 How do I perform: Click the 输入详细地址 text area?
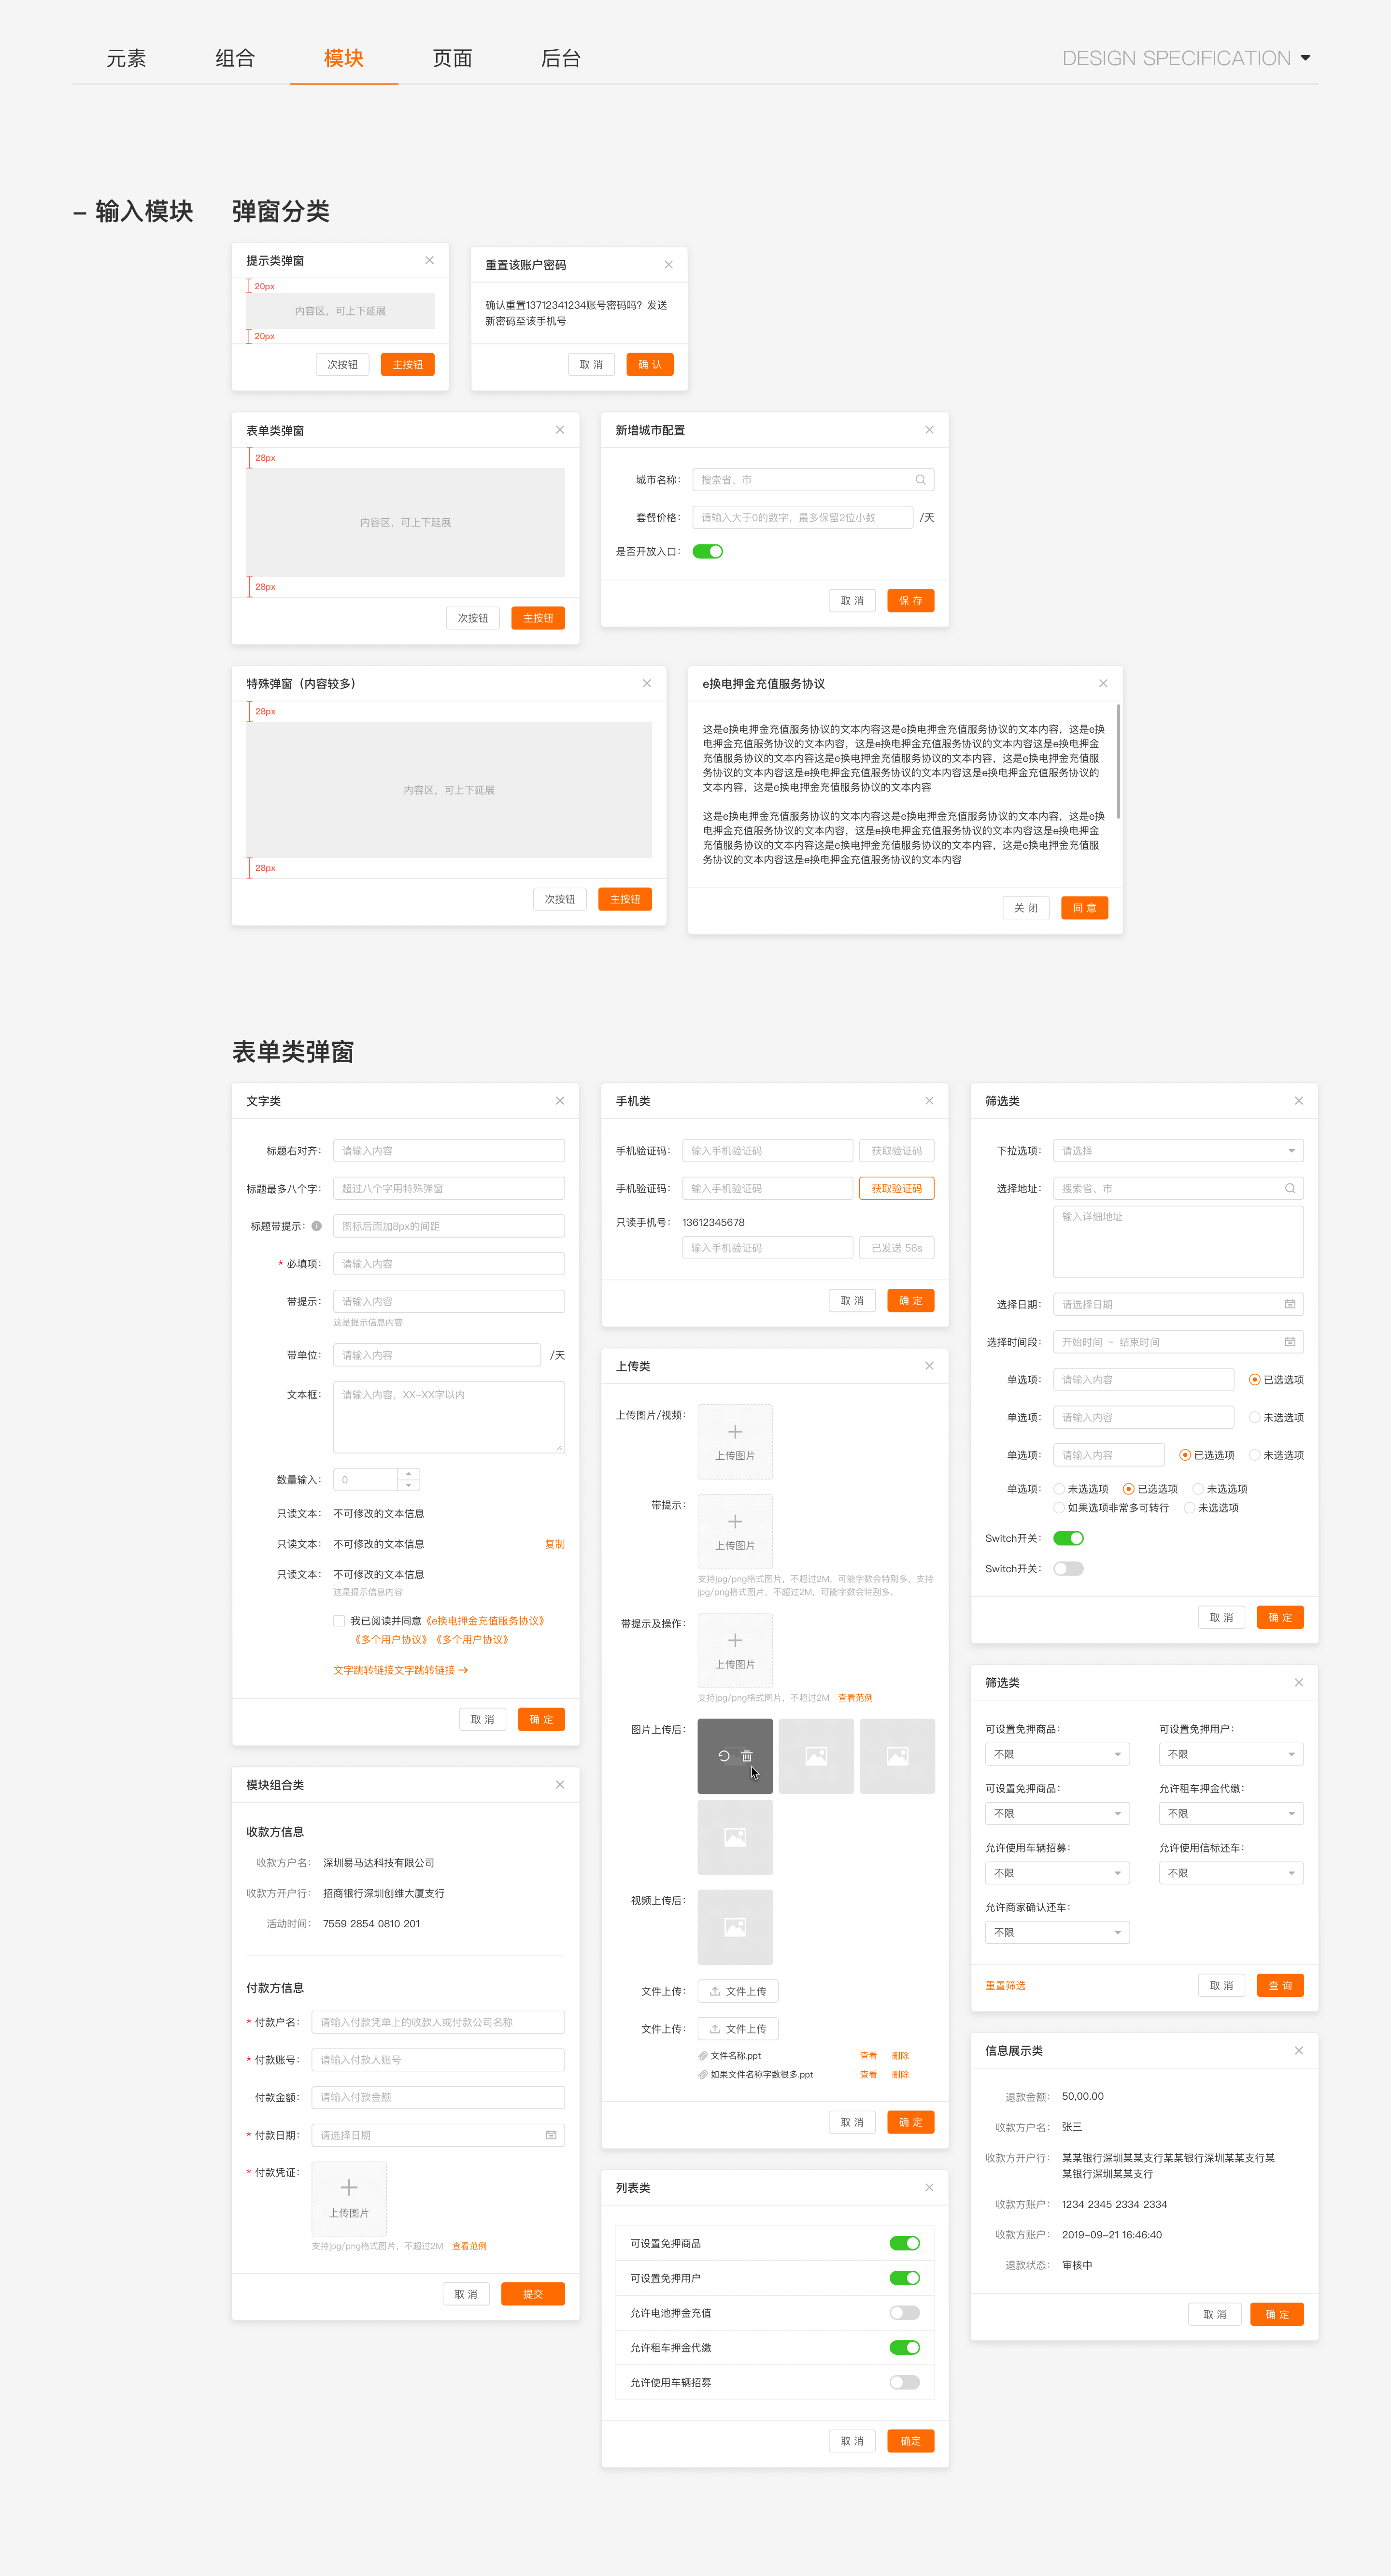pos(1178,1241)
